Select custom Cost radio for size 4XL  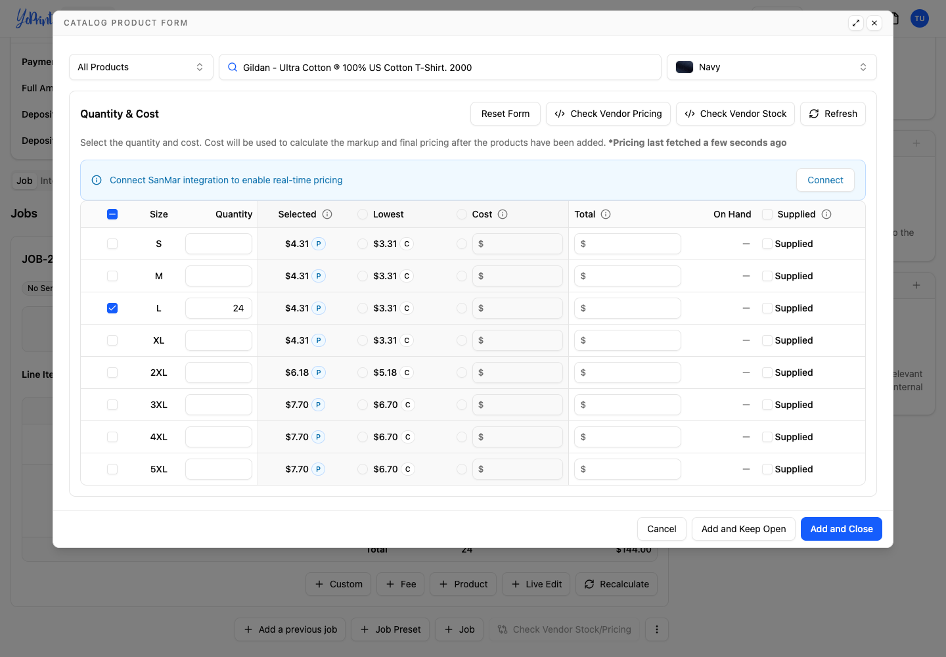pos(462,437)
